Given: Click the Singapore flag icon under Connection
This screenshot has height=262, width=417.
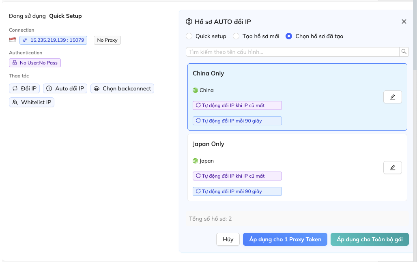Looking at the screenshot, I should pos(13,40).
